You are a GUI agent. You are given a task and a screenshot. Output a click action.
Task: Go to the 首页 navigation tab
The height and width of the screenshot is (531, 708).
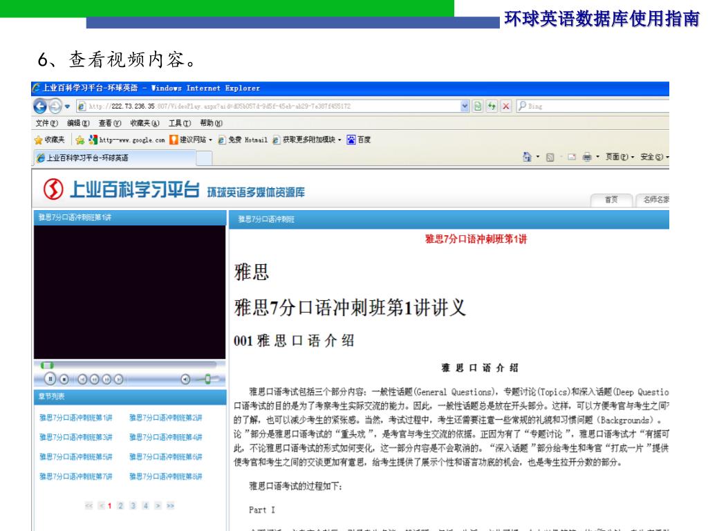(x=611, y=200)
